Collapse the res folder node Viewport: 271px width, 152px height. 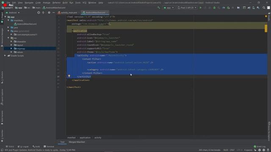pyautogui.click(x=8, y=38)
